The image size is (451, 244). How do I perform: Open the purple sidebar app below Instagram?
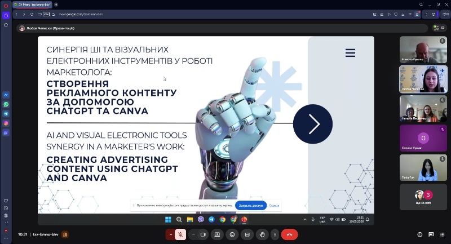tap(6, 132)
